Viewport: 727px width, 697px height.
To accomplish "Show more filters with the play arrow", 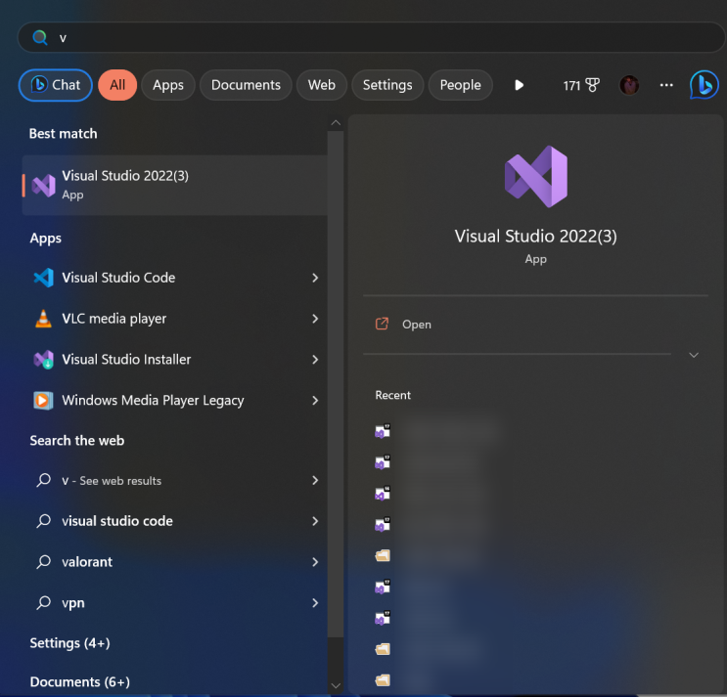I will tap(520, 85).
